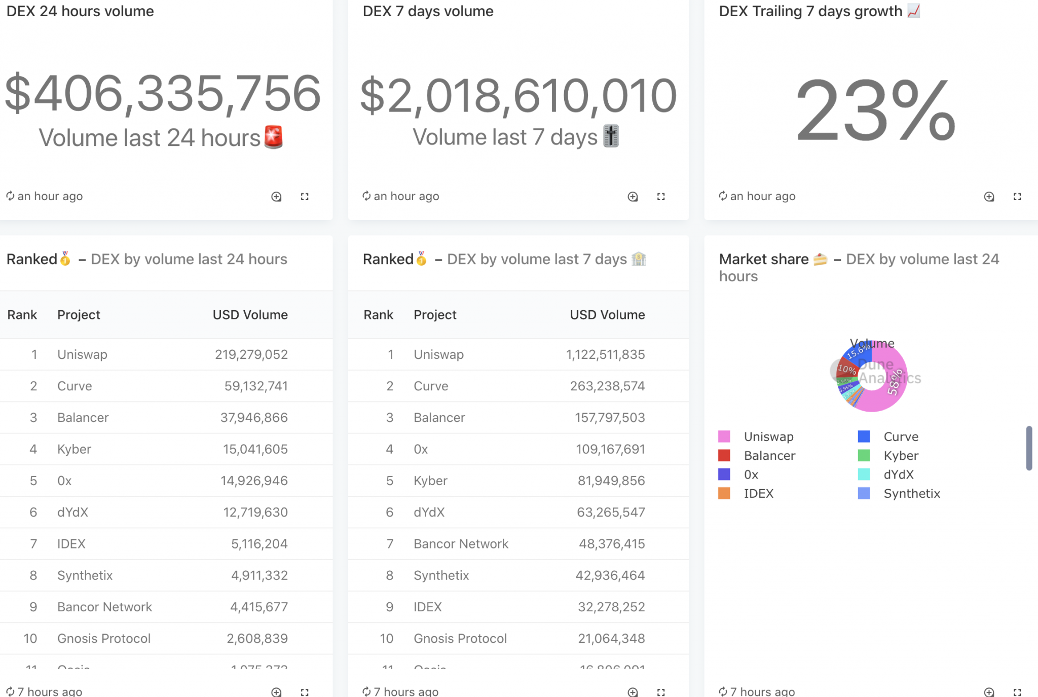
Task: Click dYdX label in chart legend
Action: coord(899,474)
